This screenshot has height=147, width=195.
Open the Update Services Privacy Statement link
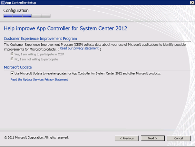point(39,79)
